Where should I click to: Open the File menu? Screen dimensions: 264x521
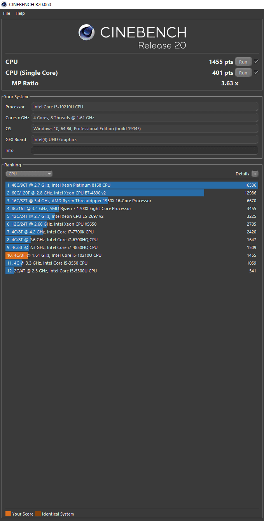(7, 13)
